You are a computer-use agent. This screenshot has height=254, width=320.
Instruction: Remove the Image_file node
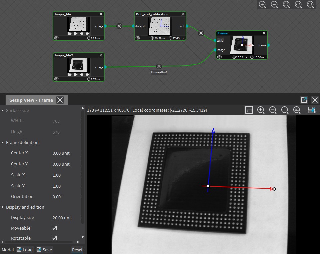click(101, 14)
